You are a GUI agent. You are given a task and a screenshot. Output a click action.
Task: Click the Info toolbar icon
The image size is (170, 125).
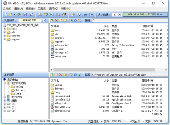coord(79,14)
